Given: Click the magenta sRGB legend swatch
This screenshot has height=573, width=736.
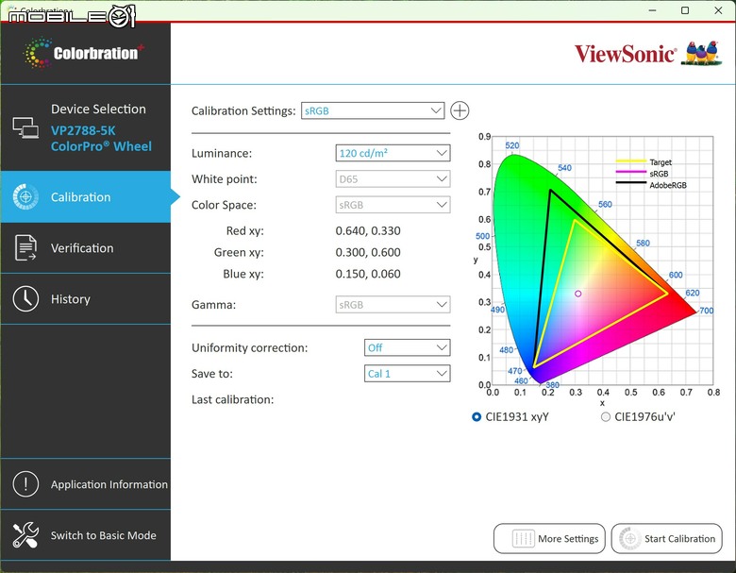Looking at the screenshot, I should point(631,172).
